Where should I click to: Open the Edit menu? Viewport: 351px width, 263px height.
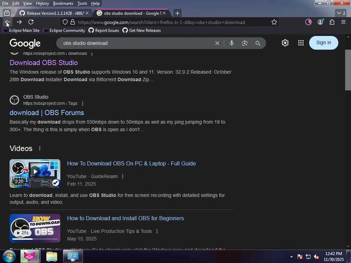[16, 3]
